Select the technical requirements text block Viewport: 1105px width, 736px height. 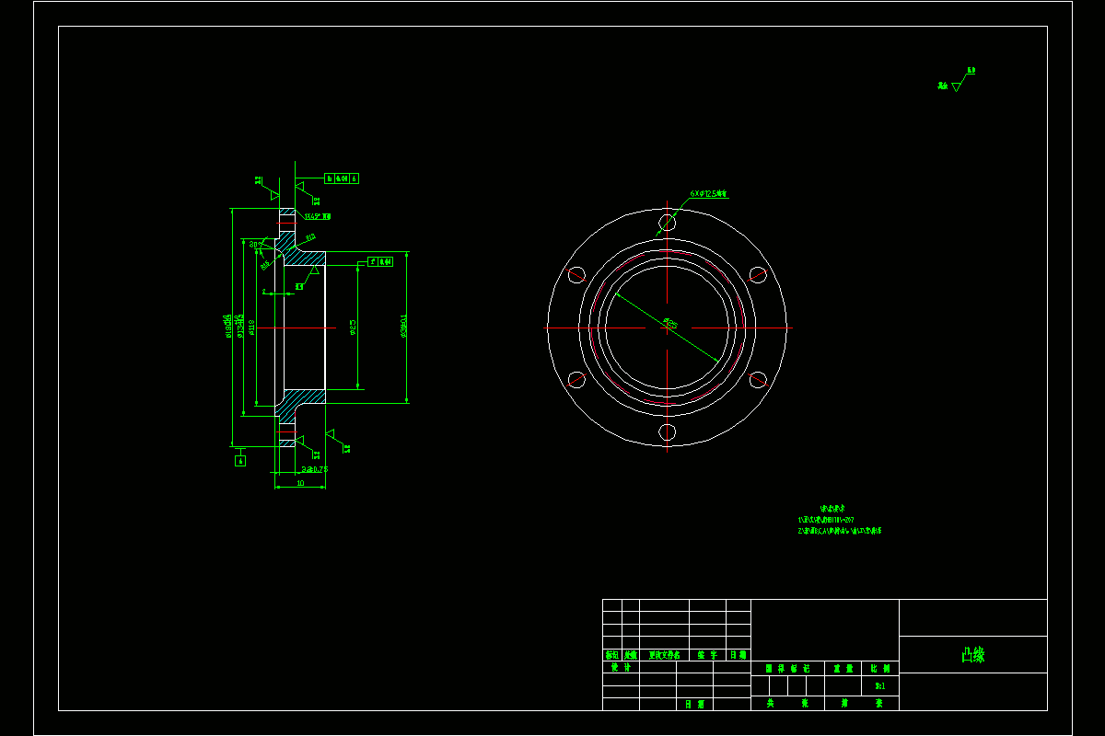coord(840,520)
